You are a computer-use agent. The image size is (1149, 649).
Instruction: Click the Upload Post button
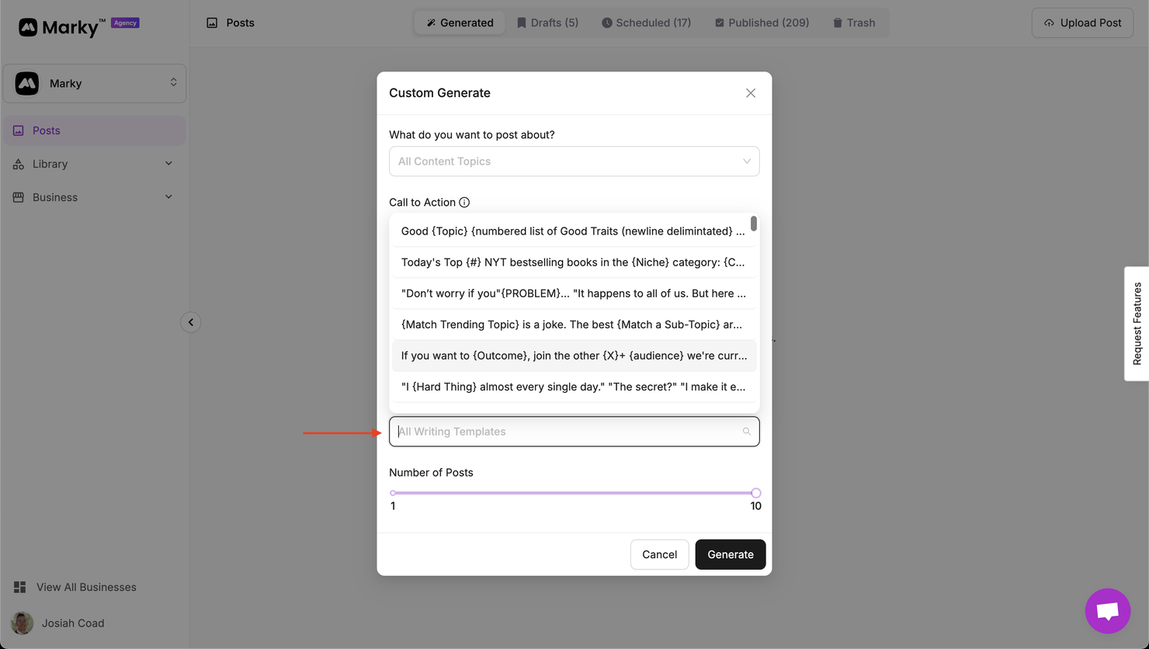point(1082,23)
